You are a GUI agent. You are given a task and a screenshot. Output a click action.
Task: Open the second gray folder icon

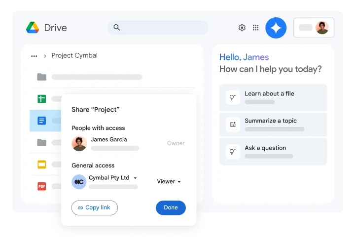41,142
